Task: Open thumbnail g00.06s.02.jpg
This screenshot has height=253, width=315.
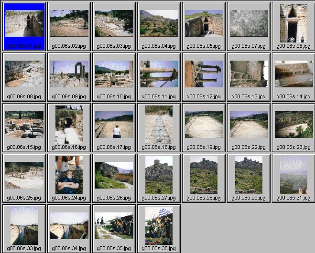Action: (x=69, y=23)
